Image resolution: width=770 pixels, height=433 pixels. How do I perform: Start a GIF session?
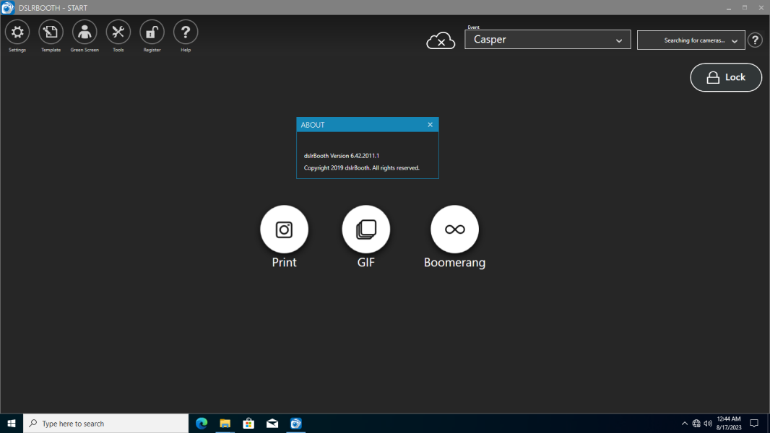pyautogui.click(x=365, y=229)
